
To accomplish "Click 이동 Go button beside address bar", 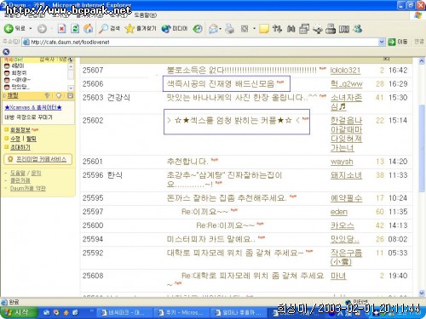I will pos(398,42).
